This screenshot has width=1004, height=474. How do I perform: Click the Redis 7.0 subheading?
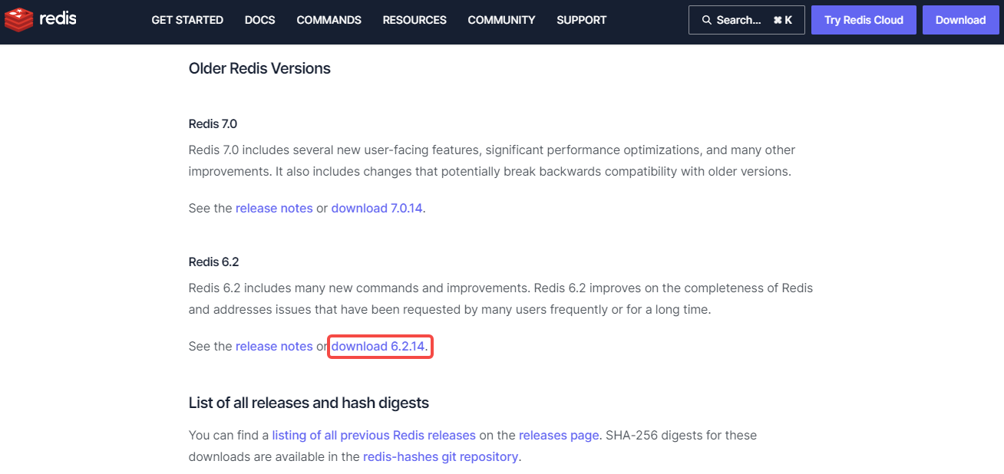(x=213, y=123)
